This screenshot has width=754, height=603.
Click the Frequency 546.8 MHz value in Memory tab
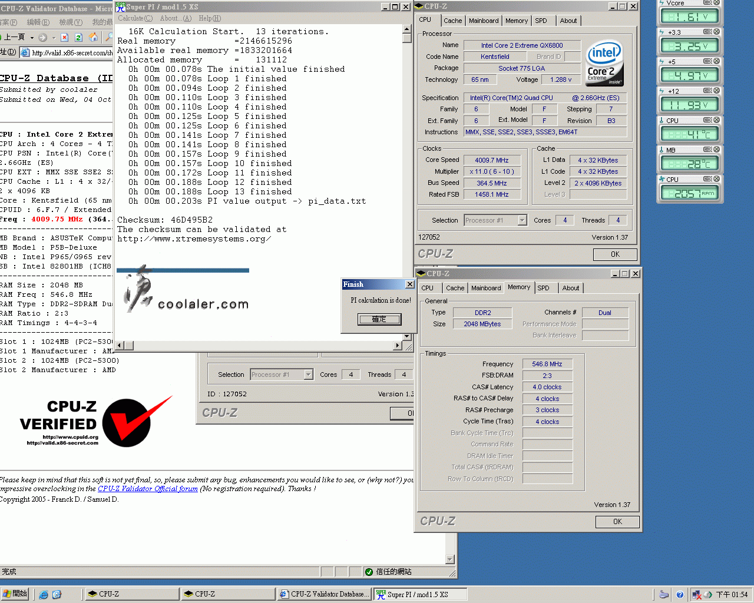tap(547, 364)
